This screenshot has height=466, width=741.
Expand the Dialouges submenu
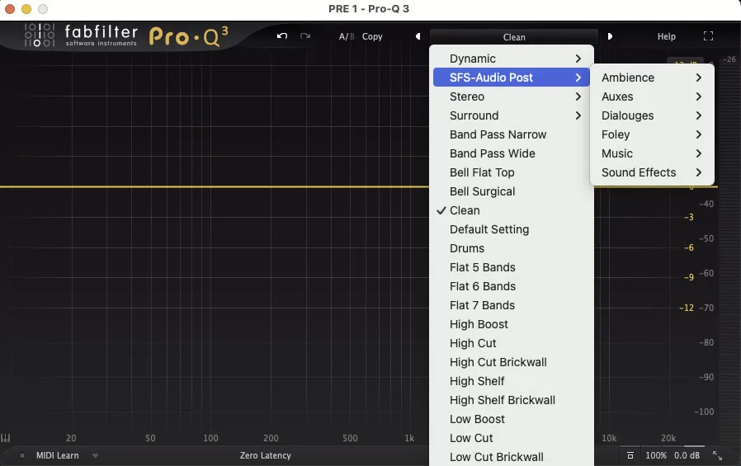tap(652, 115)
